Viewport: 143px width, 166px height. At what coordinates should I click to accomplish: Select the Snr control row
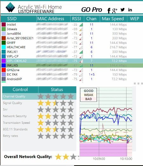(x=39, y=110)
